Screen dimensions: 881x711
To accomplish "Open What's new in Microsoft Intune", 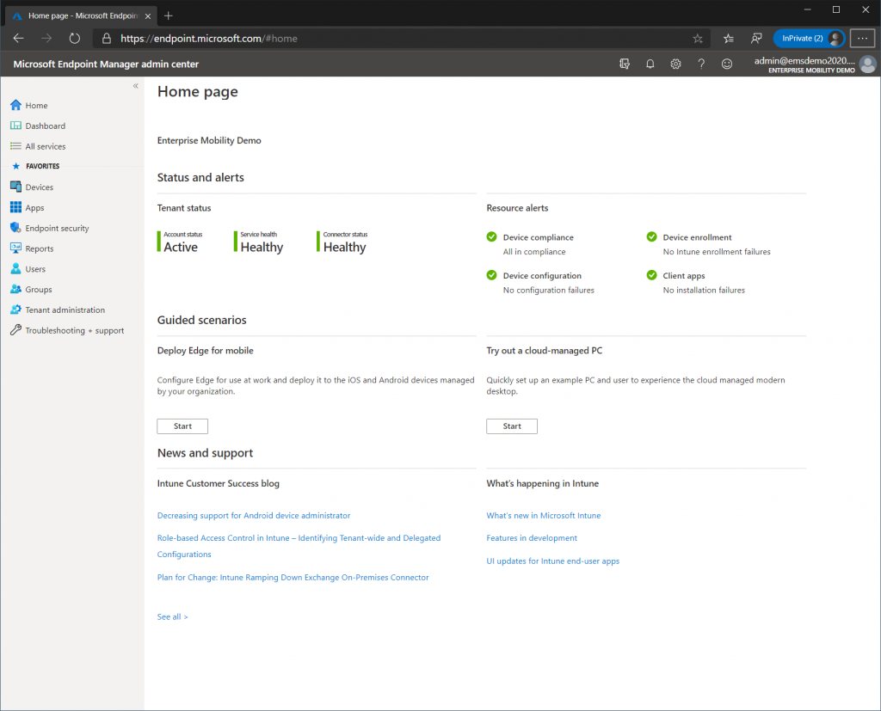I will 544,515.
